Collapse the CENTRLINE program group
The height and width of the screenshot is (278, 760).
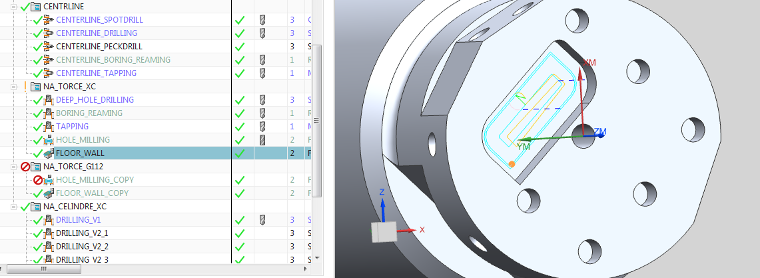pyautogui.click(x=14, y=7)
